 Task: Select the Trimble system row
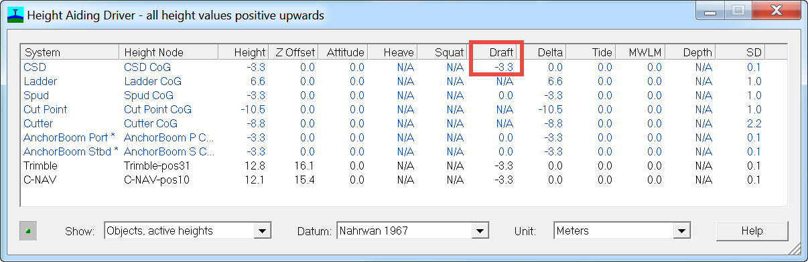404,166
